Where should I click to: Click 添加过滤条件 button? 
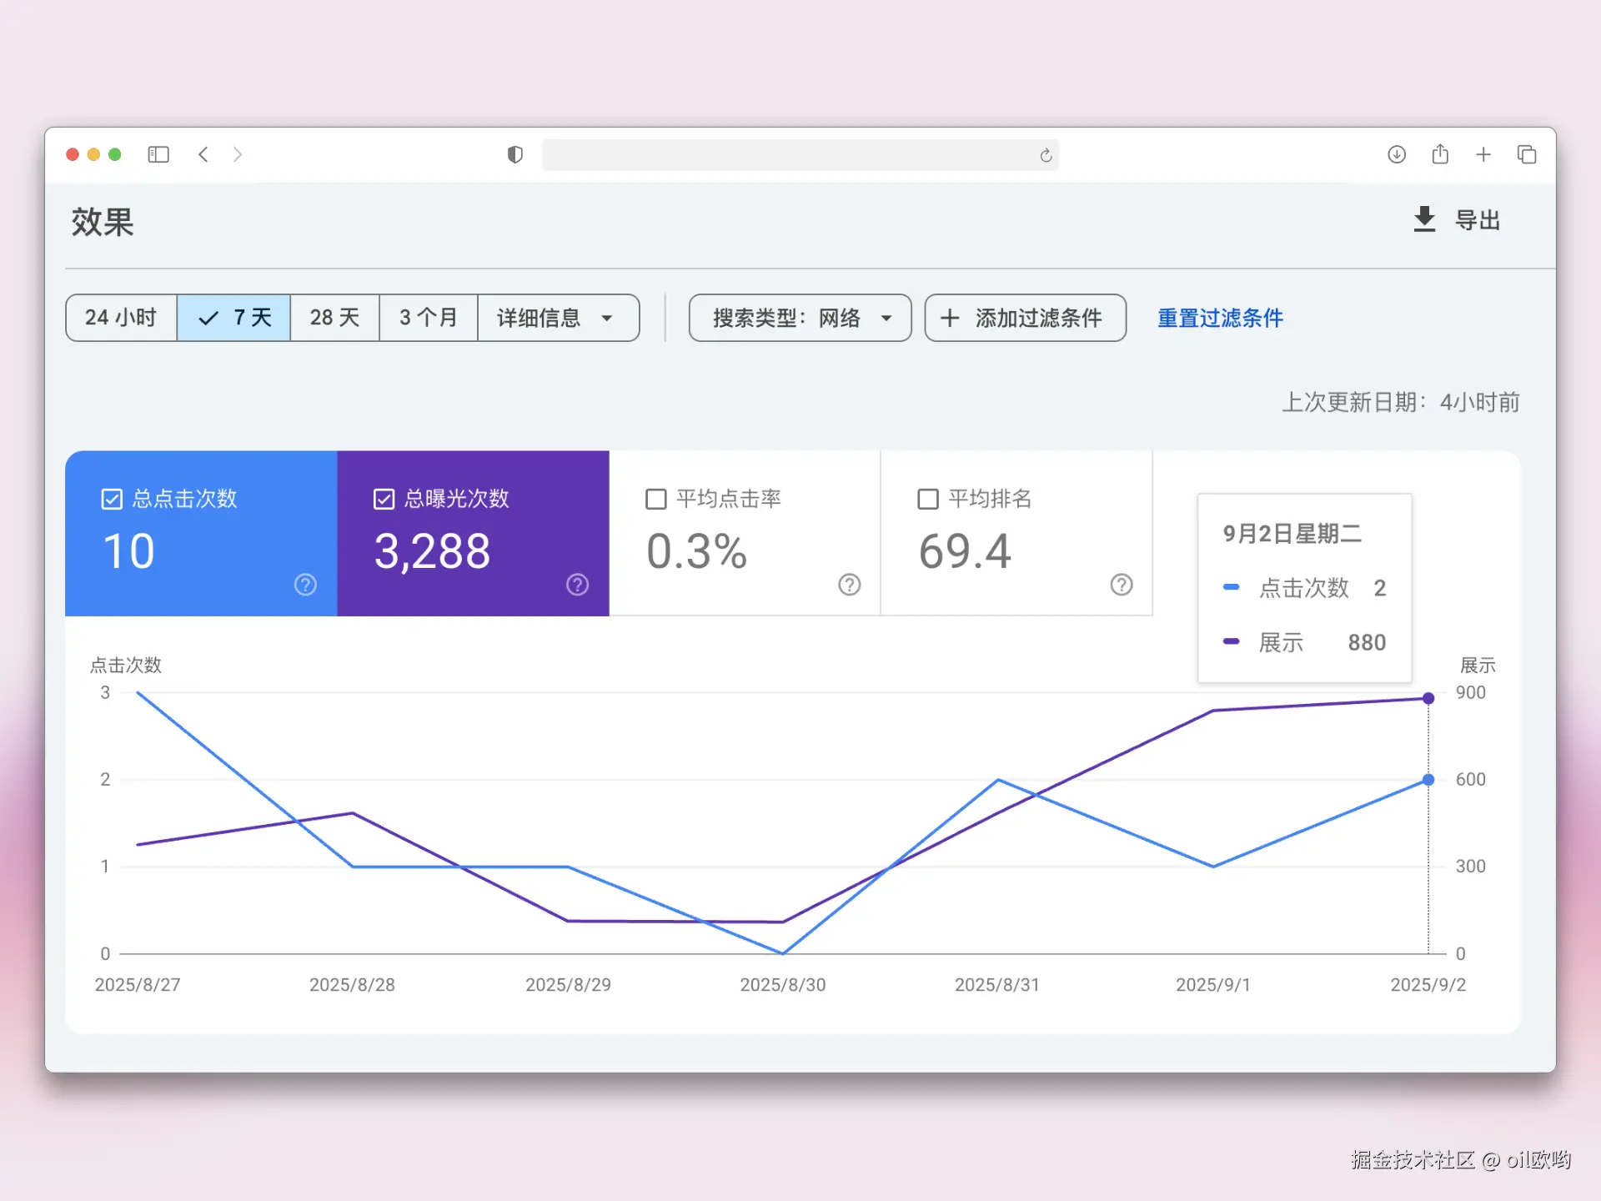pyautogui.click(x=1025, y=318)
